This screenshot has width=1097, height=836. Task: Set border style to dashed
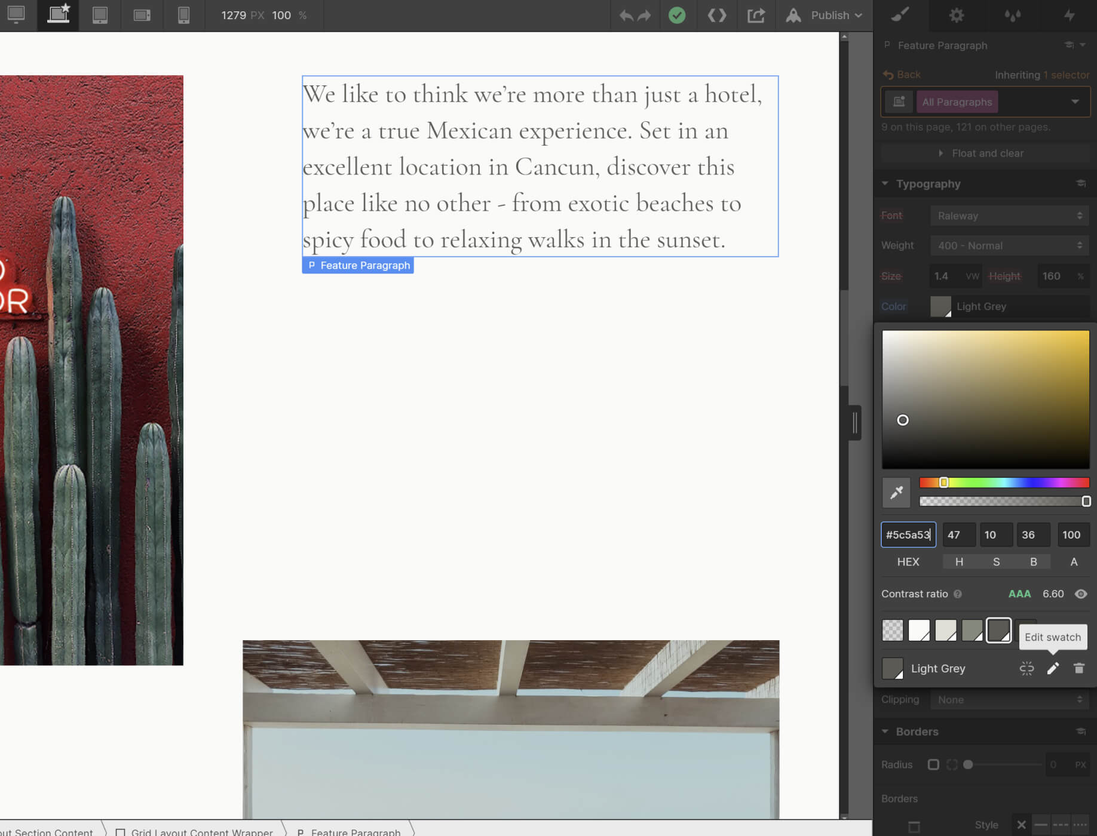coord(1061,825)
